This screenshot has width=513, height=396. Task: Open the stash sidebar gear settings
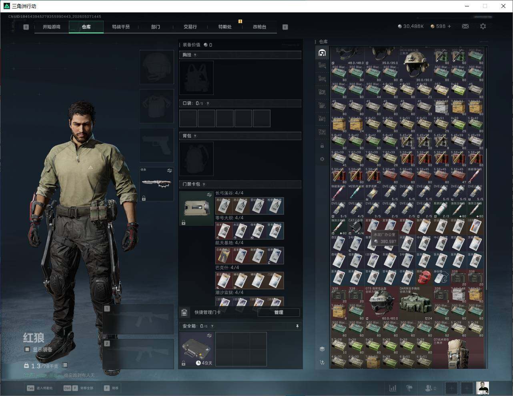[322, 159]
